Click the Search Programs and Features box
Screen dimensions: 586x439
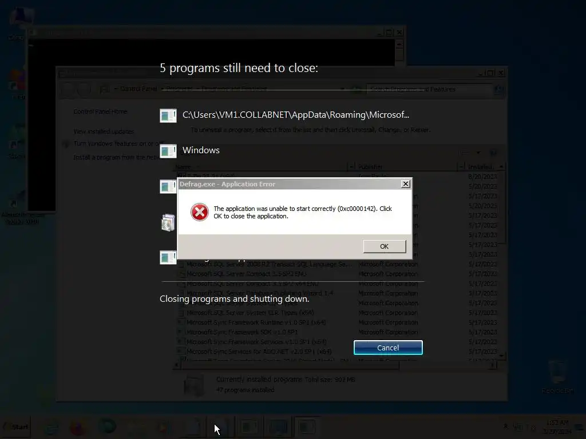pyautogui.click(x=428, y=89)
